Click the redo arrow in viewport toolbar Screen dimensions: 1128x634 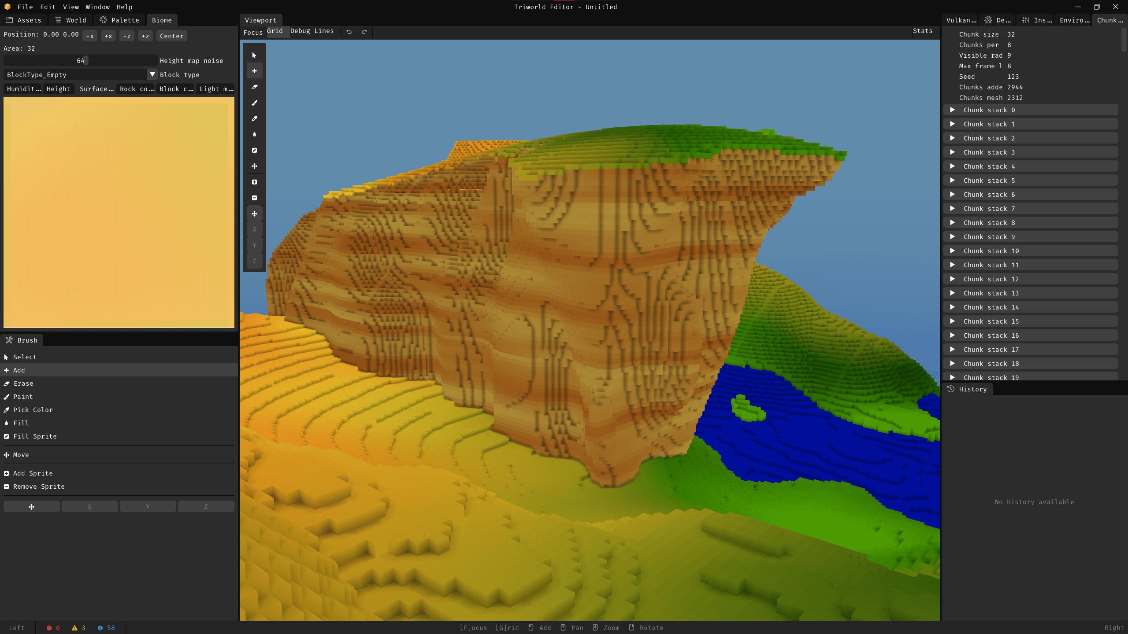(364, 32)
